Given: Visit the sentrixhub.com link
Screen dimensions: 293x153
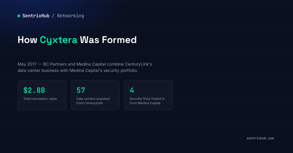Looking at the screenshot, I should coord(260,138).
